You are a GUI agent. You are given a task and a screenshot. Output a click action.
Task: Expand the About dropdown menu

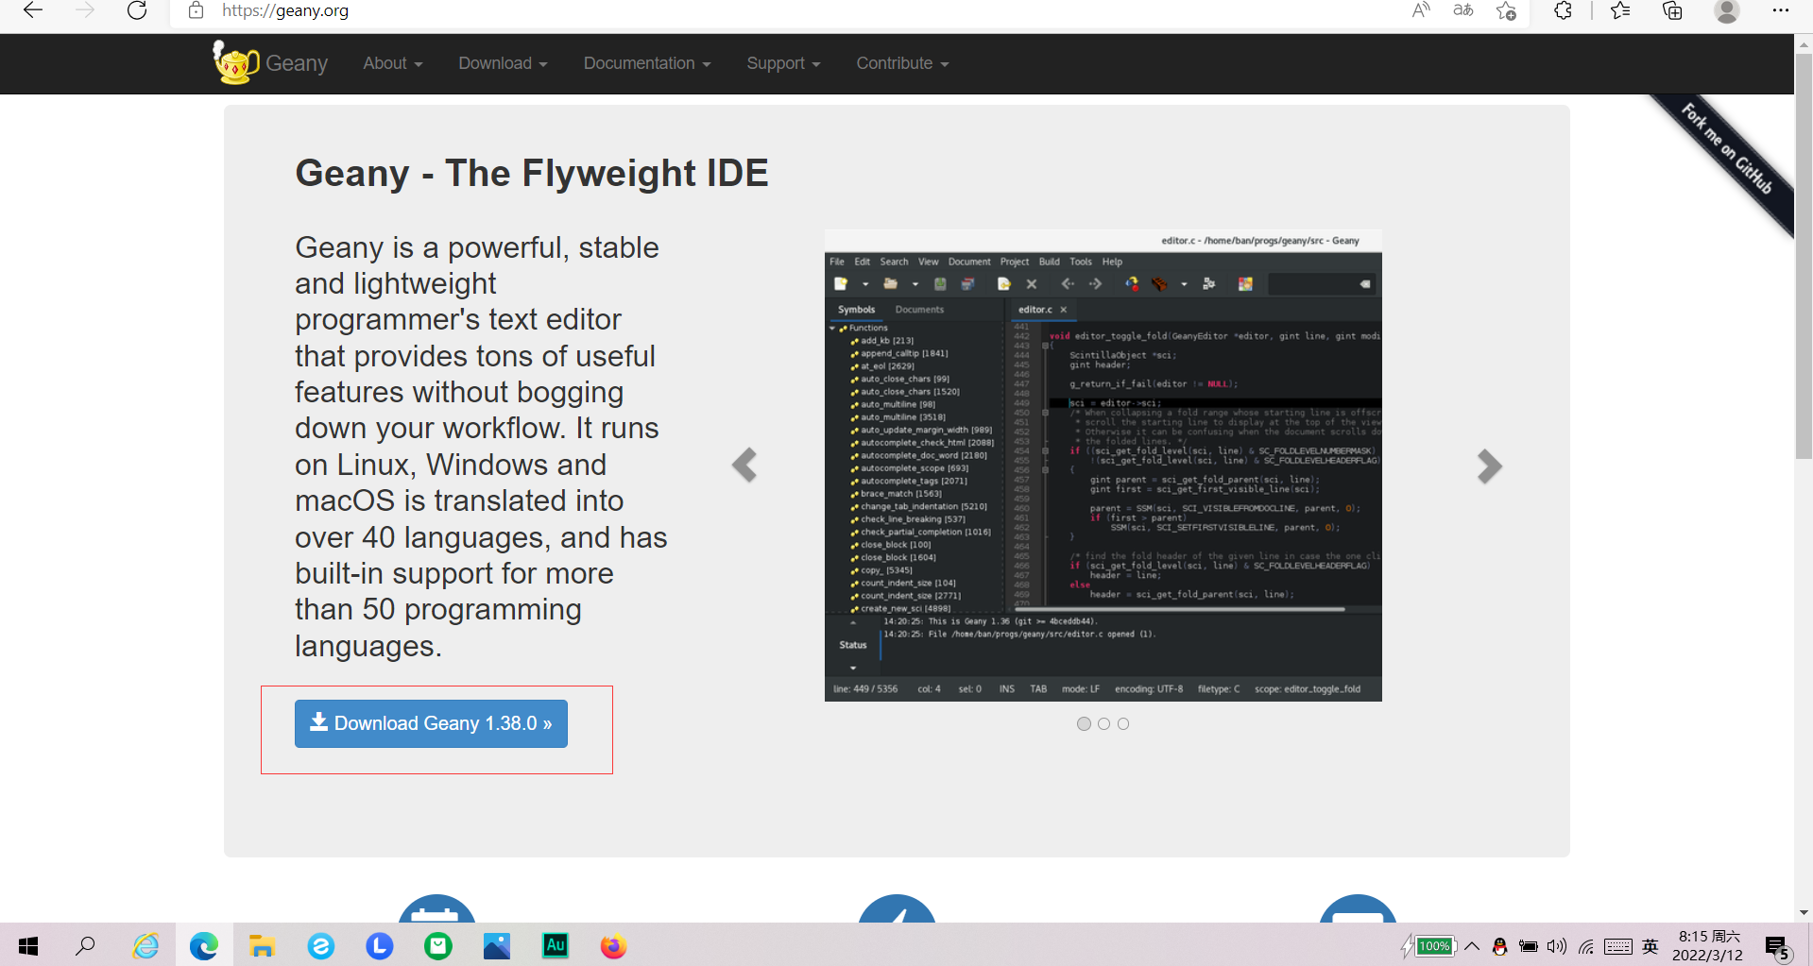[x=393, y=63]
